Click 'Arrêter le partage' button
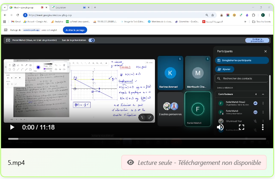 coord(75,30)
